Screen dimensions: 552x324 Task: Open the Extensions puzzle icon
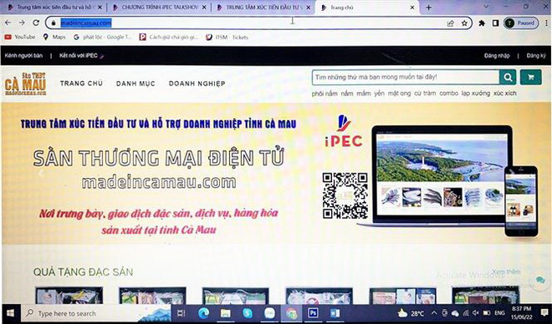[482, 23]
